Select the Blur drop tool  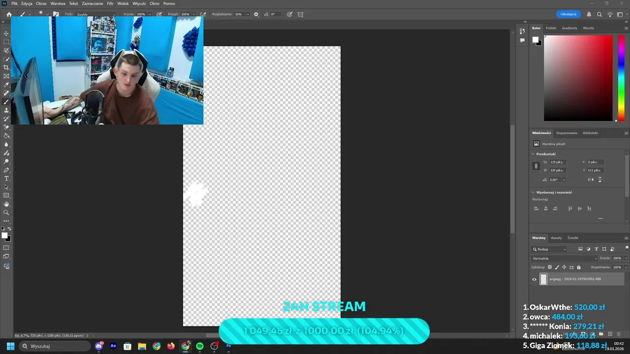click(x=6, y=144)
